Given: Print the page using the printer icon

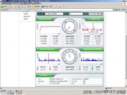Looking at the screenshot, I should (x=60, y=7).
